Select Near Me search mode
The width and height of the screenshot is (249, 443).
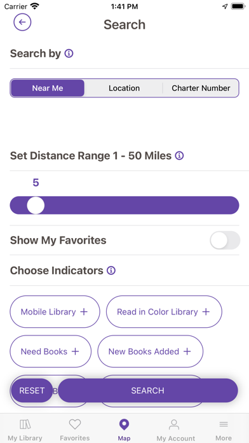(48, 88)
